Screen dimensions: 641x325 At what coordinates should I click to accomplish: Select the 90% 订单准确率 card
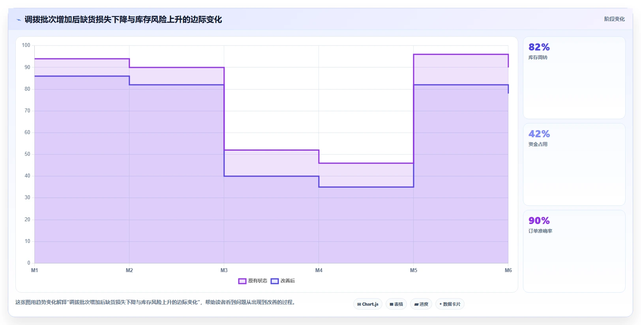(574, 251)
